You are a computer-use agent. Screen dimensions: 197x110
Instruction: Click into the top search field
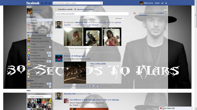tap(76, 3)
